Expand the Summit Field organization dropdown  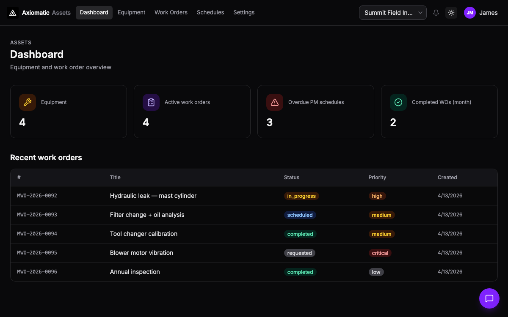coord(393,13)
